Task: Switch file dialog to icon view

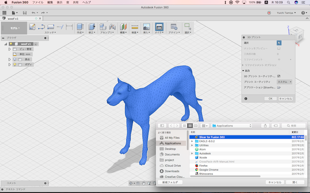Action: click(x=184, y=126)
